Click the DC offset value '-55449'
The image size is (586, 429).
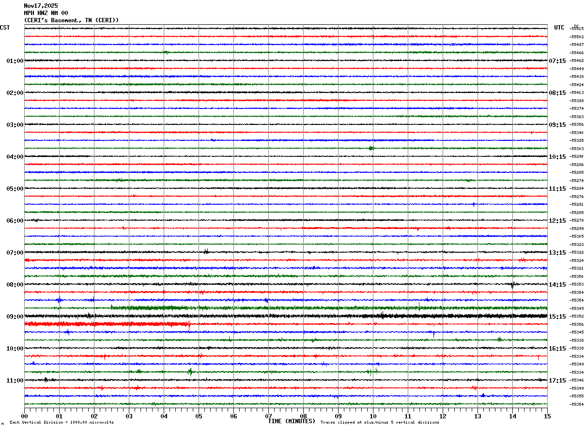(x=576, y=69)
